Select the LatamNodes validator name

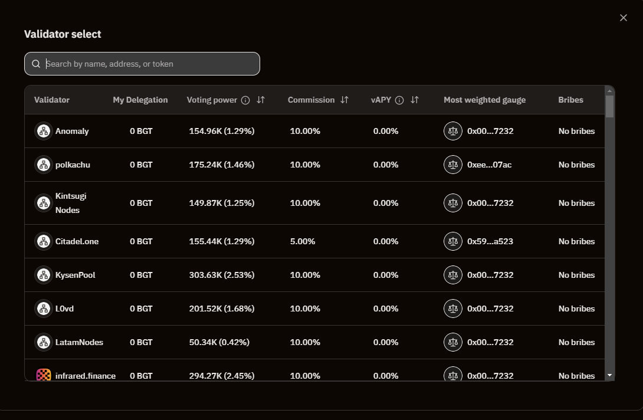[79, 343]
